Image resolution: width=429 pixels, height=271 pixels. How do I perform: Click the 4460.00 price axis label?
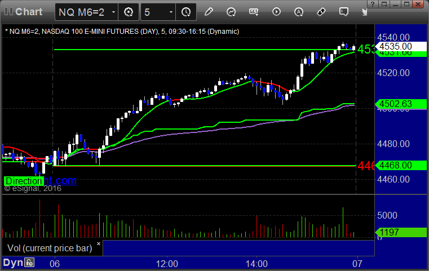point(393,179)
